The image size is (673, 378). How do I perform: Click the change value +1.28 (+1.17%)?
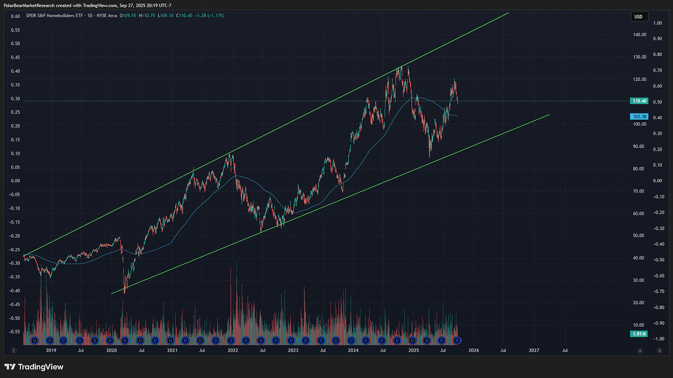[209, 16]
